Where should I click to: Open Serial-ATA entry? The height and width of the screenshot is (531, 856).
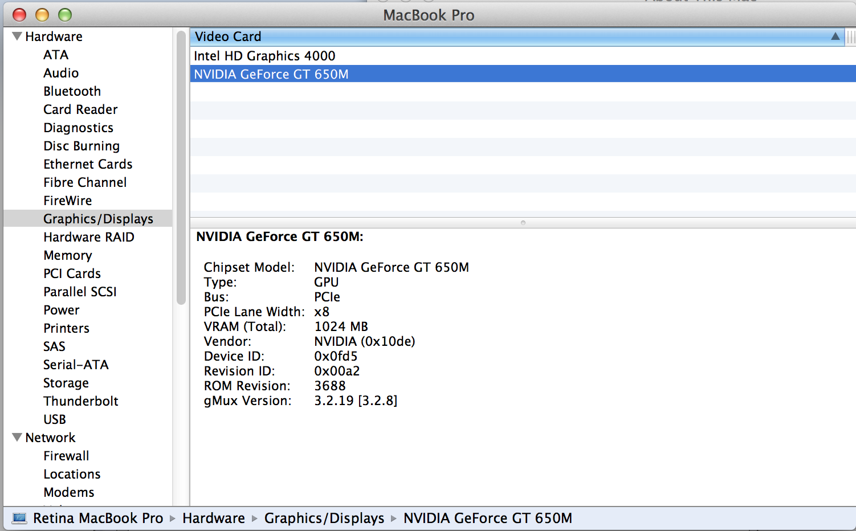click(76, 365)
